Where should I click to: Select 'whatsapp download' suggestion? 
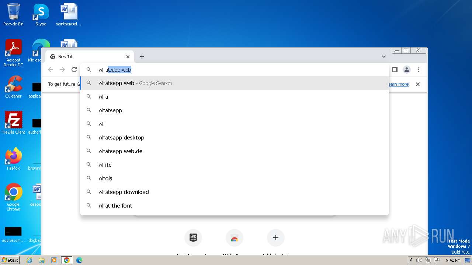pyautogui.click(x=235, y=192)
